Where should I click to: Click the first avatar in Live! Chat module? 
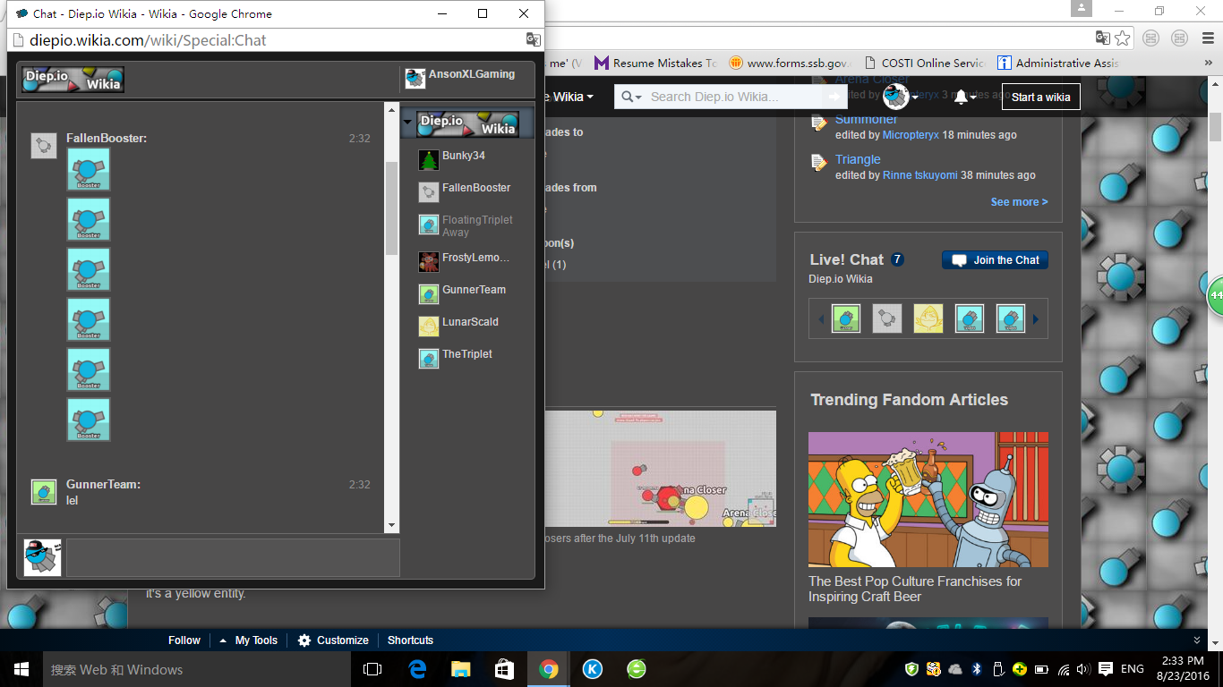coord(846,318)
